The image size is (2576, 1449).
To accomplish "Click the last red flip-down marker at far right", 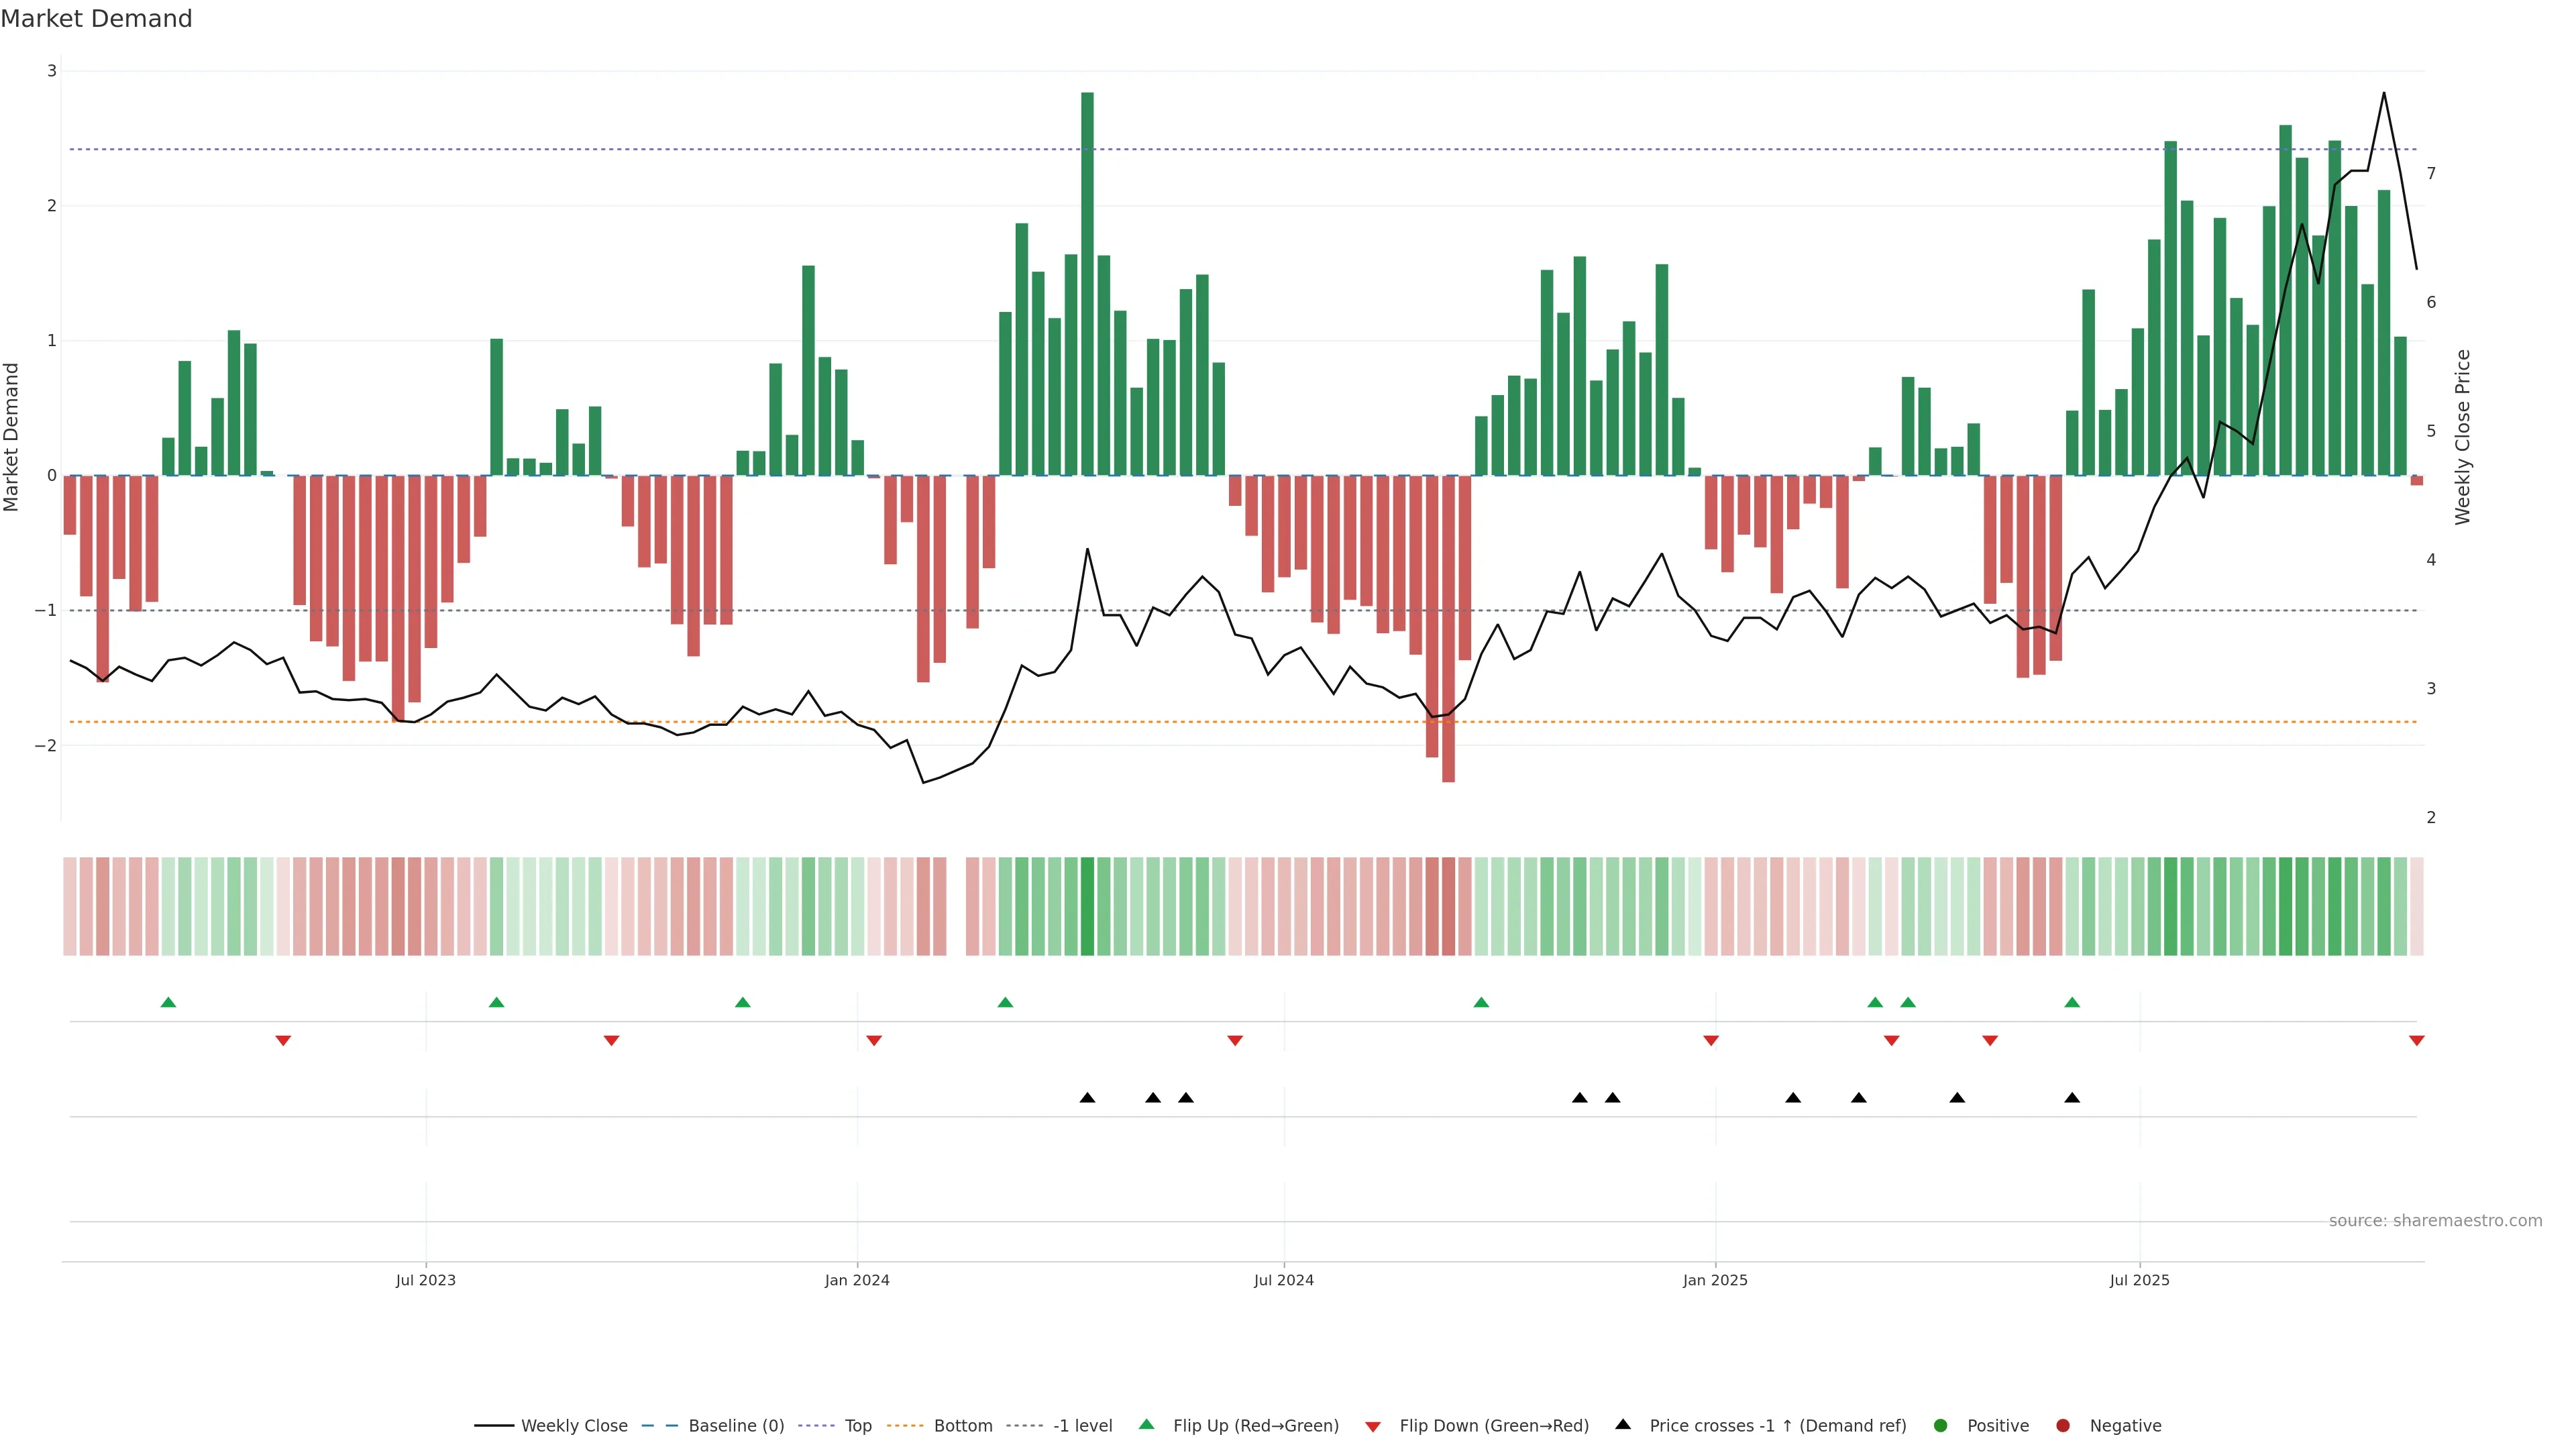I will tap(2417, 1041).
